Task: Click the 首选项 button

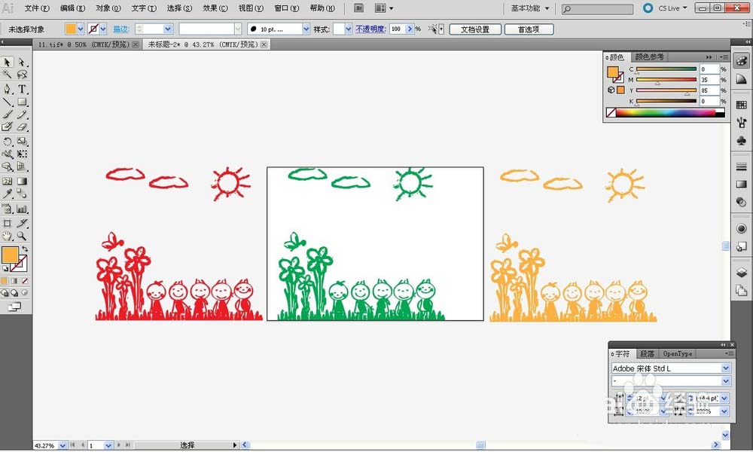Action: [x=529, y=29]
